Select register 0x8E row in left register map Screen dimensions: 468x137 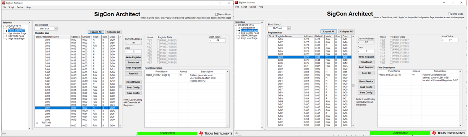[x=77, y=81]
